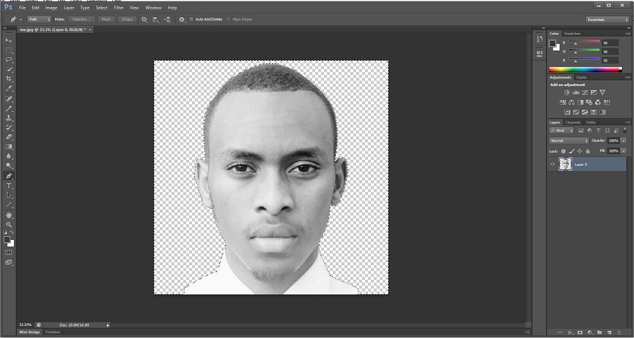Open the Filter menu

(119, 8)
